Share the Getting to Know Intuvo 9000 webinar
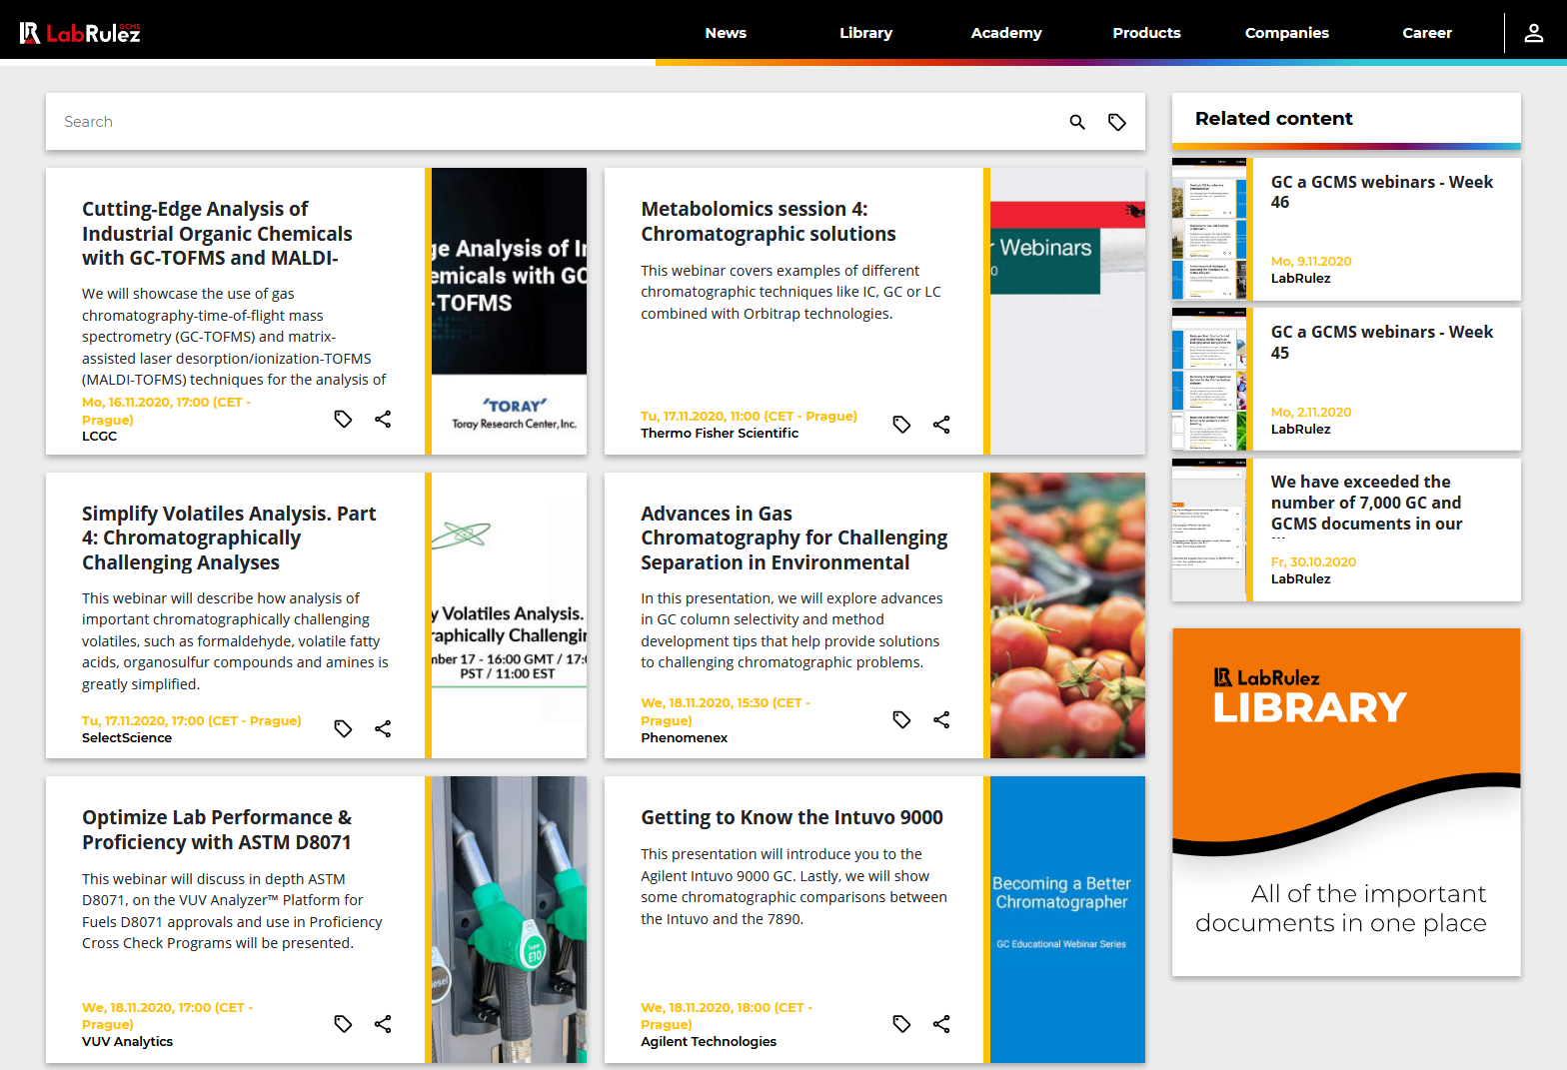This screenshot has width=1567, height=1070. tap(941, 1024)
